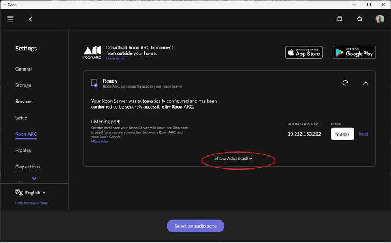391x243 pixels.
Task: Open Play actions settings
Action: 28,167
